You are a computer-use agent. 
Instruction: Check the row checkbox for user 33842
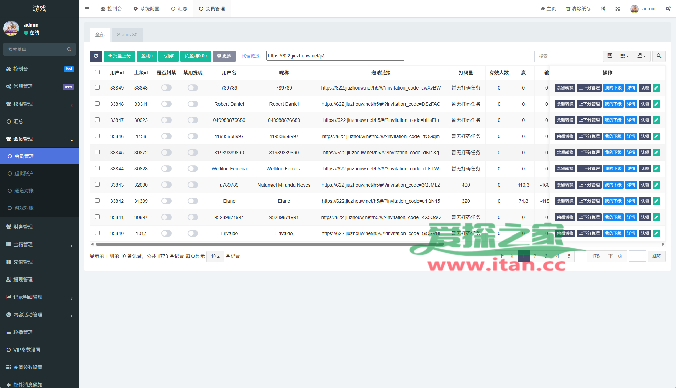[97, 201]
